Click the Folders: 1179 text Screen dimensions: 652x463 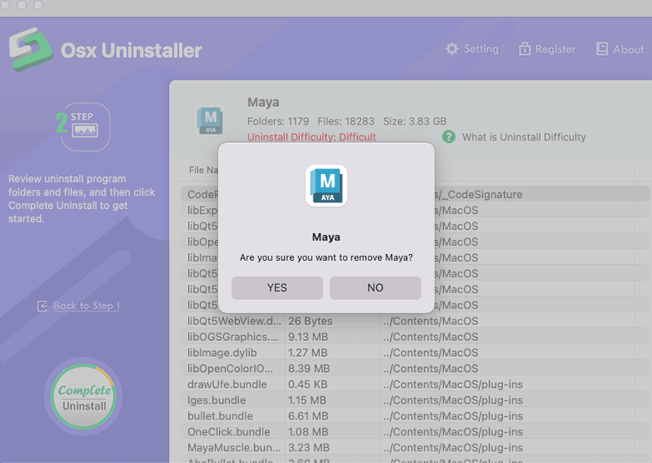tap(278, 121)
